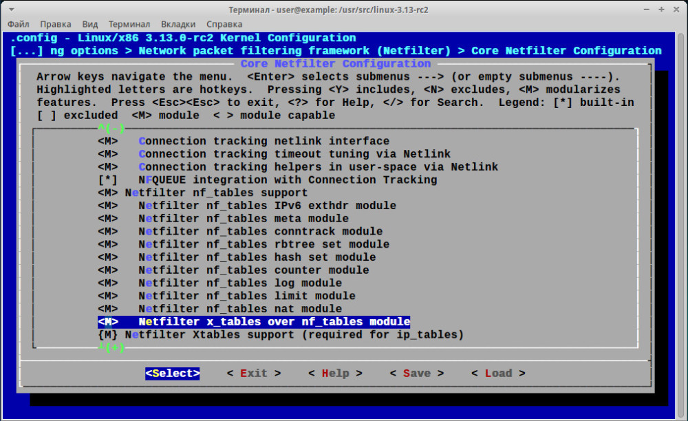Close the terminal window
The image size is (688, 421).
tap(676, 10)
